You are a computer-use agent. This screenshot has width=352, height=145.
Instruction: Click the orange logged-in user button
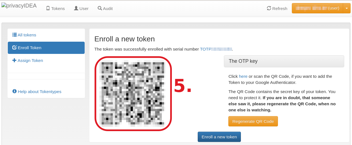point(317,8)
